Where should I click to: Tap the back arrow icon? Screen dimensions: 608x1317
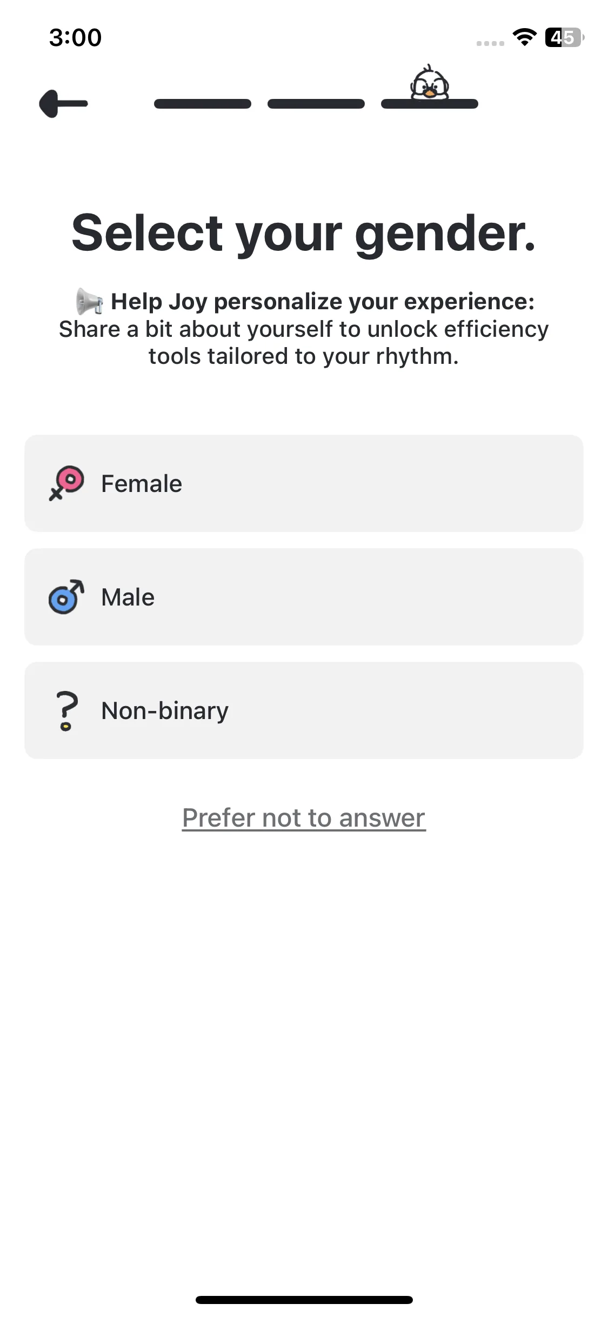63,104
